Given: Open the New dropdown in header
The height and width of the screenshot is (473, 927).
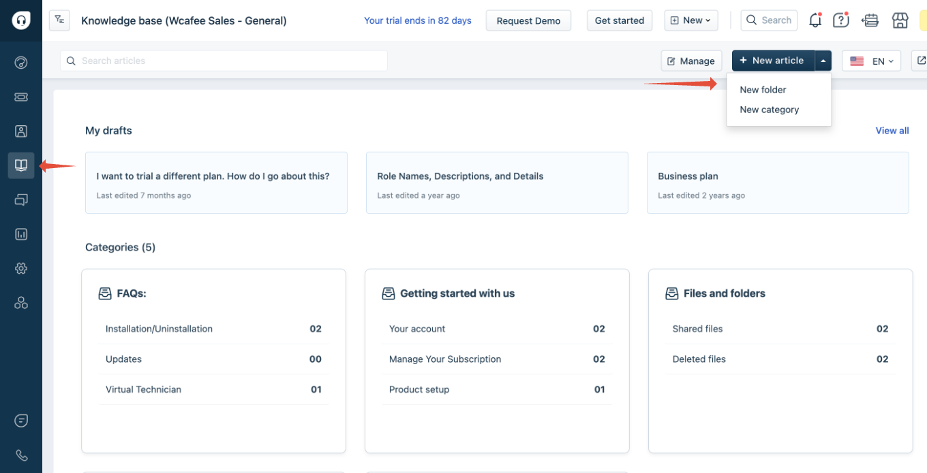Looking at the screenshot, I should click(x=690, y=20).
